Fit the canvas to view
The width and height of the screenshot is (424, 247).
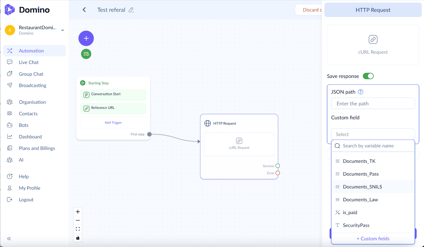[x=78, y=229]
